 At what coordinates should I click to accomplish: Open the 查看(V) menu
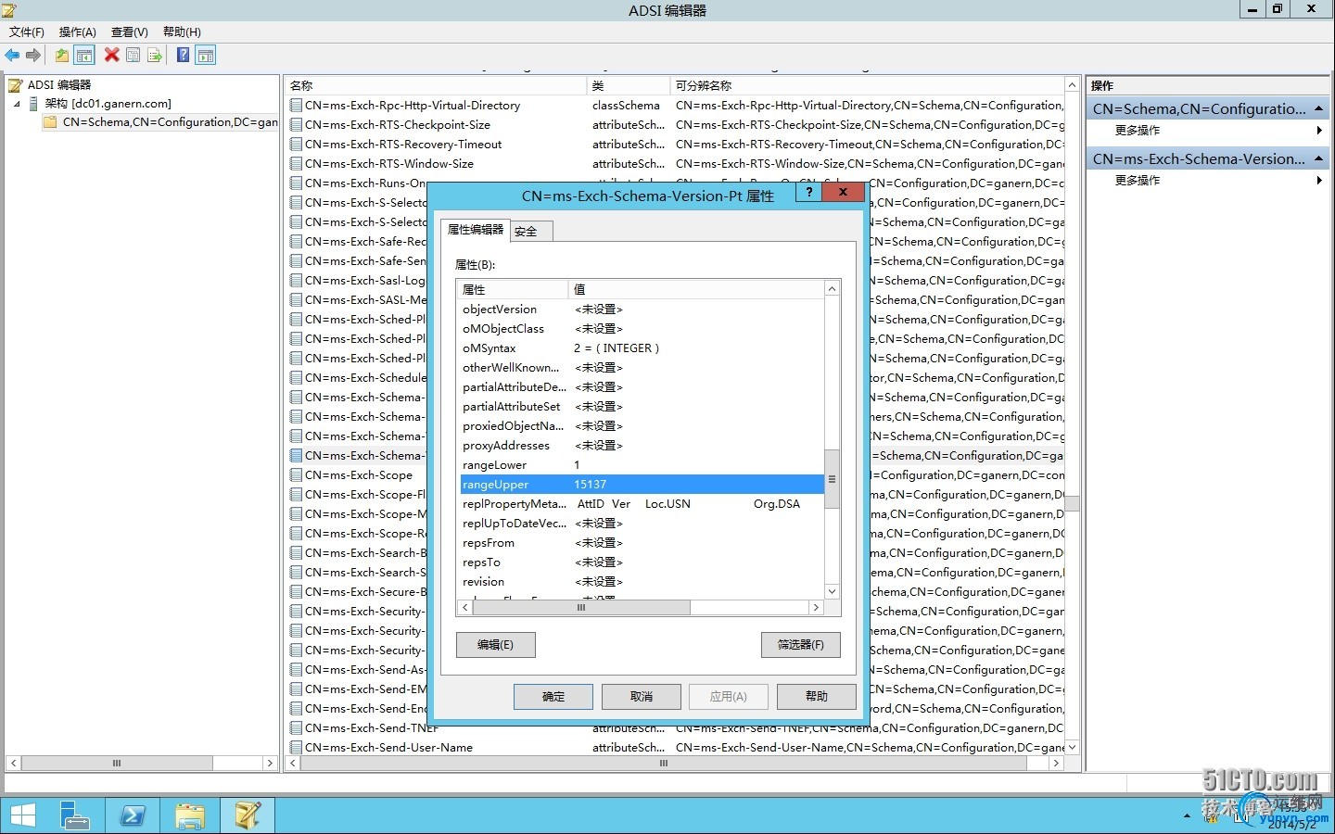pyautogui.click(x=129, y=32)
